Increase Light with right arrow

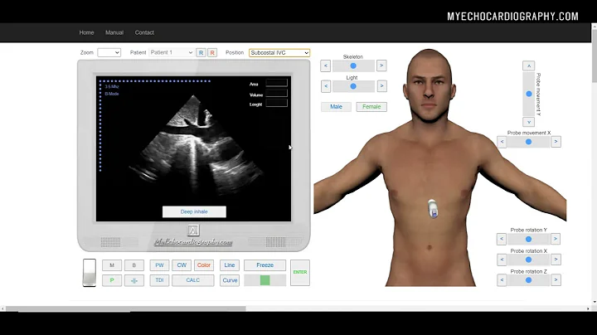(381, 86)
